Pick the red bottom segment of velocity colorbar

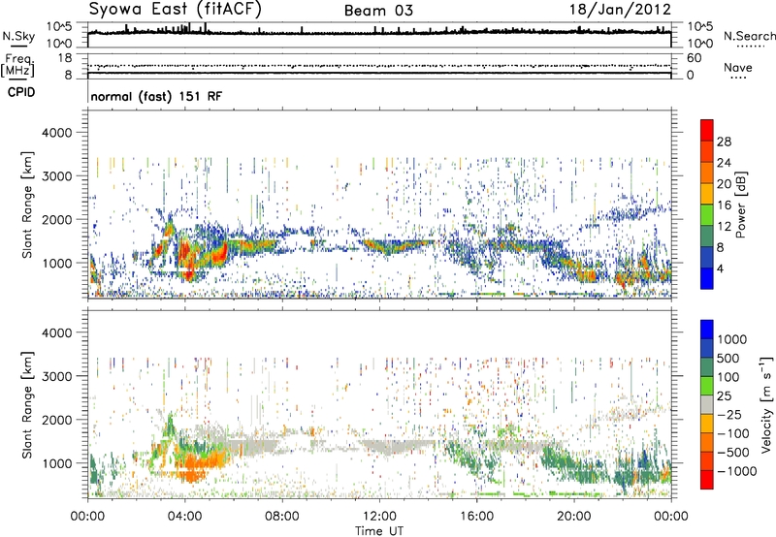(x=707, y=480)
